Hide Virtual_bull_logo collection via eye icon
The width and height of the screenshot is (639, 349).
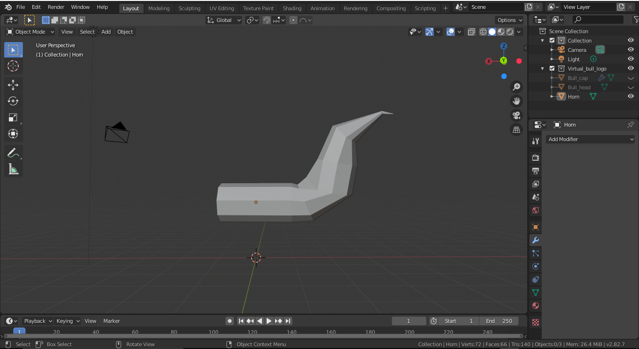coord(631,69)
